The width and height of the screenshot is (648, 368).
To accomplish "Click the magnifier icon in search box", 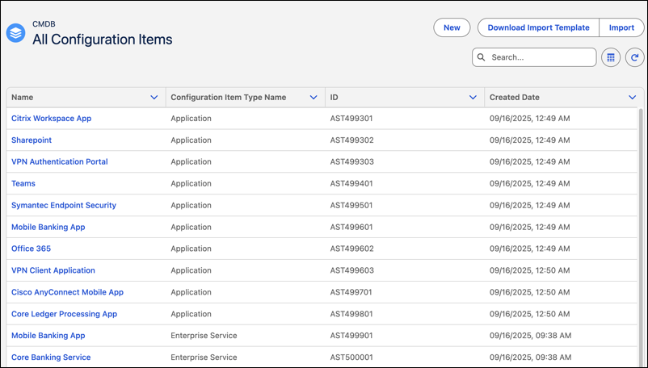I will coord(481,57).
